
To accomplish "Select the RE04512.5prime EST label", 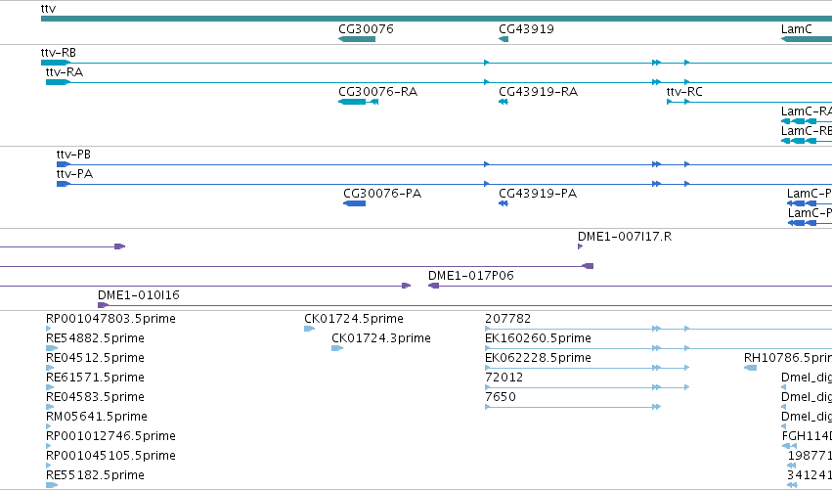I will pyautogui.click(x=96, y=358).
